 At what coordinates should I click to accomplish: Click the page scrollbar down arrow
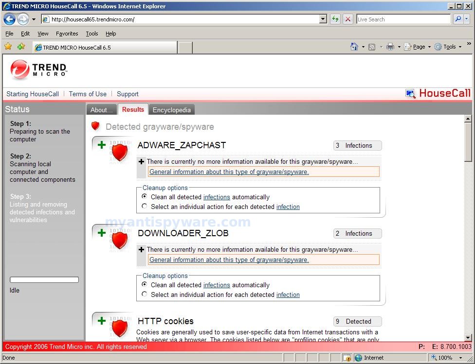[468, 338]
